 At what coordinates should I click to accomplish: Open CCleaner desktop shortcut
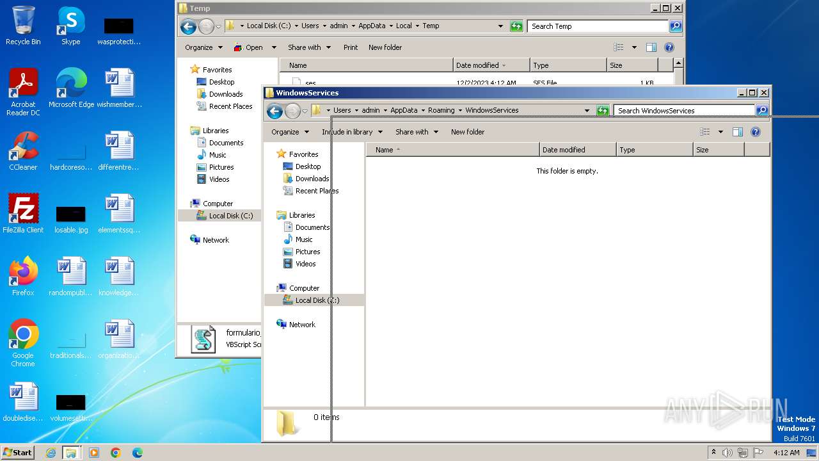click(23, 151)
